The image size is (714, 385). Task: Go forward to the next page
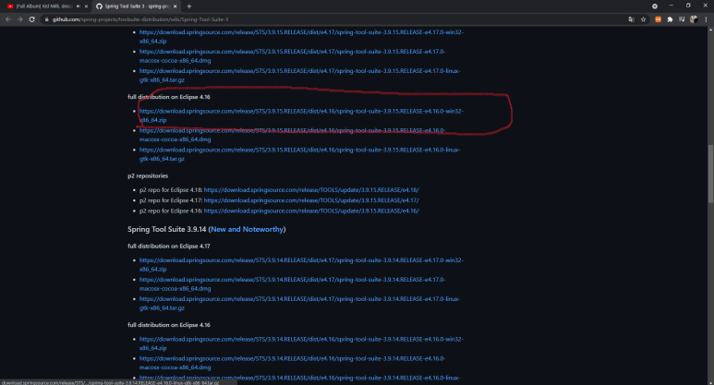19,19
